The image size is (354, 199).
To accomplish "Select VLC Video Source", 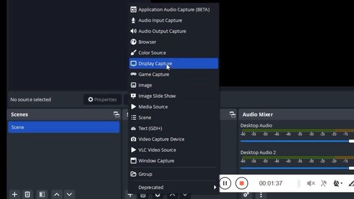I will 173,150.
